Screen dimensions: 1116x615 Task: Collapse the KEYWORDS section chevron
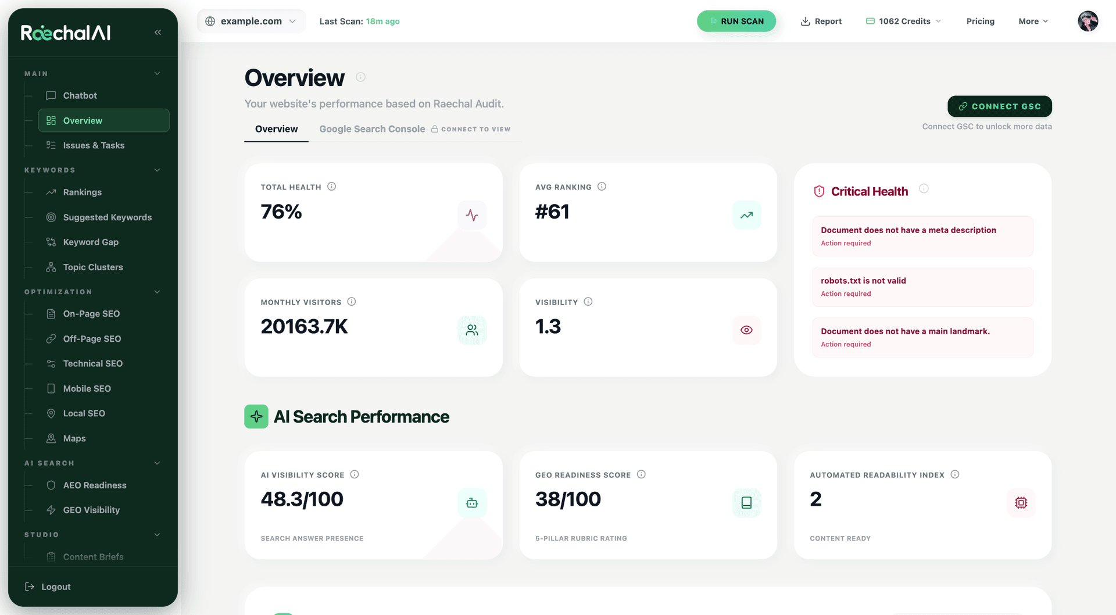pyautogui.click(x=157, y=170)
